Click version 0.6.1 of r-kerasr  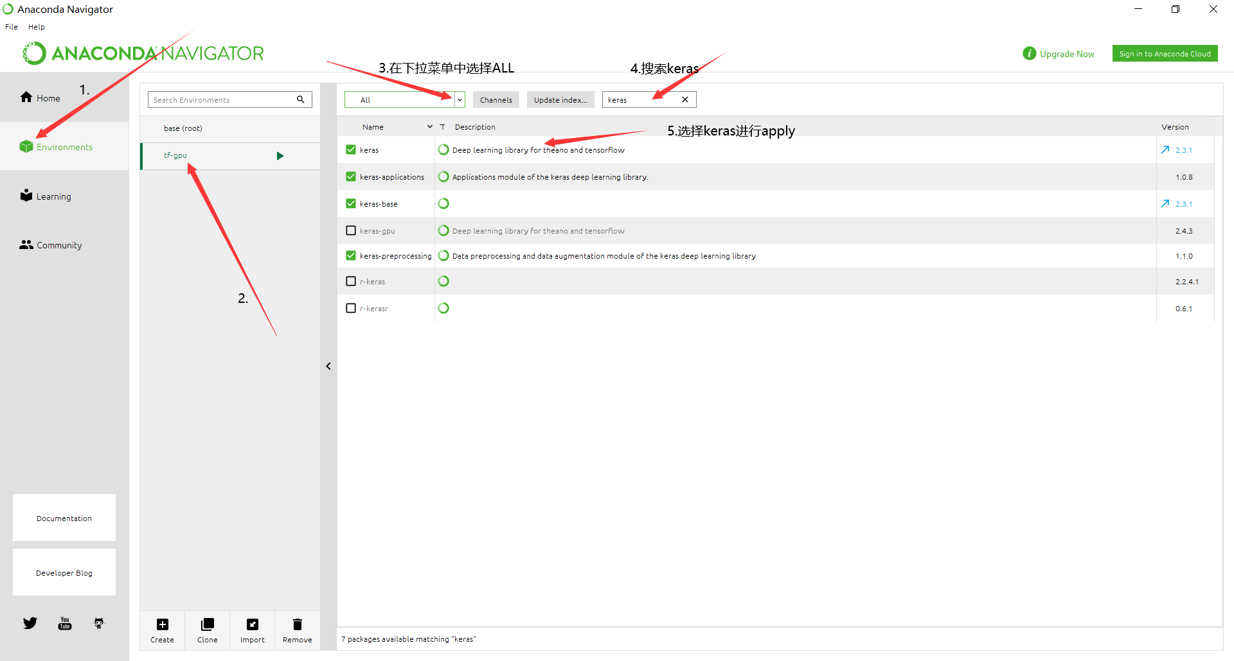1184,309
